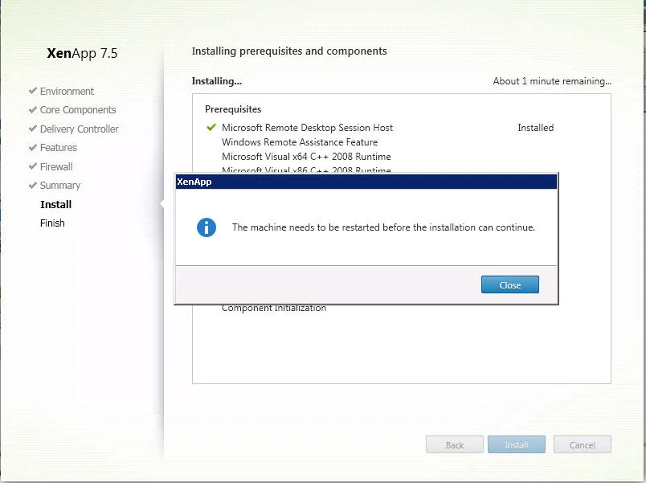Click the Installing... status label
The height and width of the screenshot is (483, 646).
(x=217, y=81)
